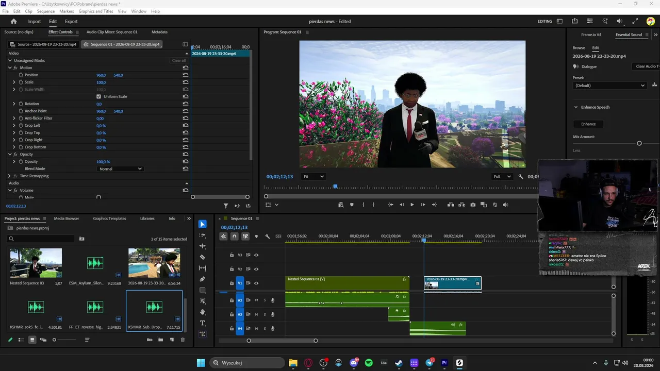Click the Lift button in Program monitor
Viewport: 660px width, 371px height.
[451, 205]
